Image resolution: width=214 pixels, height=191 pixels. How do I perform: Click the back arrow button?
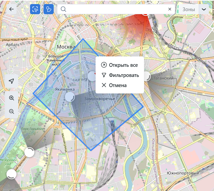click(x=12, y=9)
